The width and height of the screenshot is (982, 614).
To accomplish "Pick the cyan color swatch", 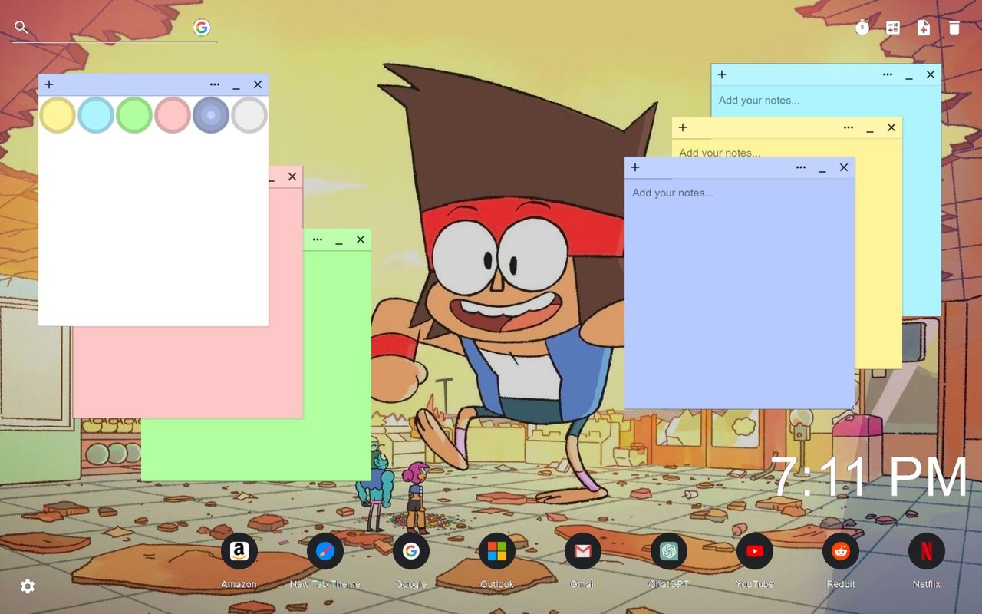I will pos(96,115).
